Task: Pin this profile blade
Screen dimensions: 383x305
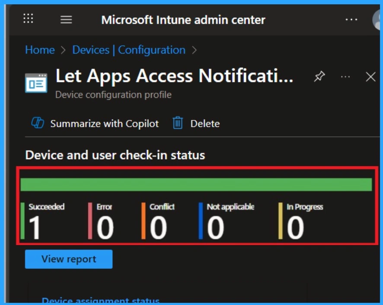Action: (319, 77)
